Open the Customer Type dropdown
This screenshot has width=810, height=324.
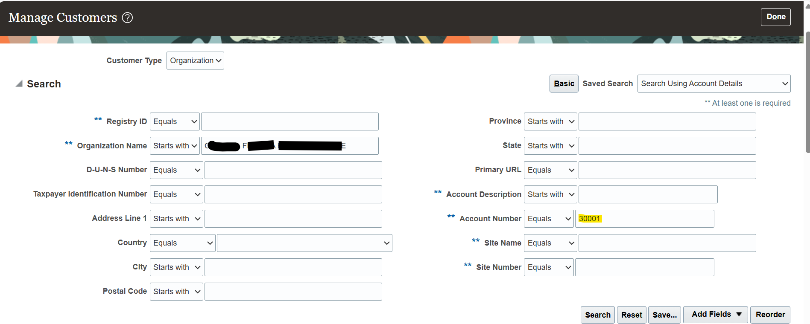tap(195, 61)
